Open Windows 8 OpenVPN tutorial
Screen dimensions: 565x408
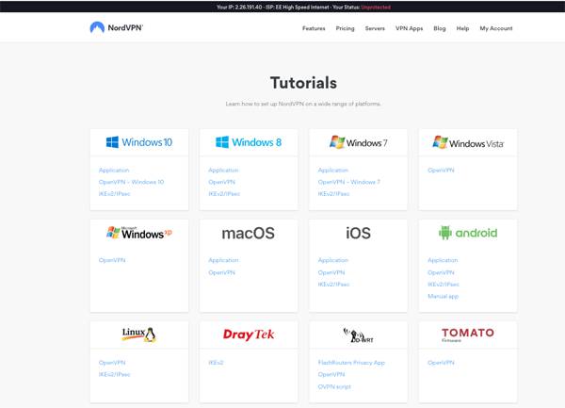221,182
